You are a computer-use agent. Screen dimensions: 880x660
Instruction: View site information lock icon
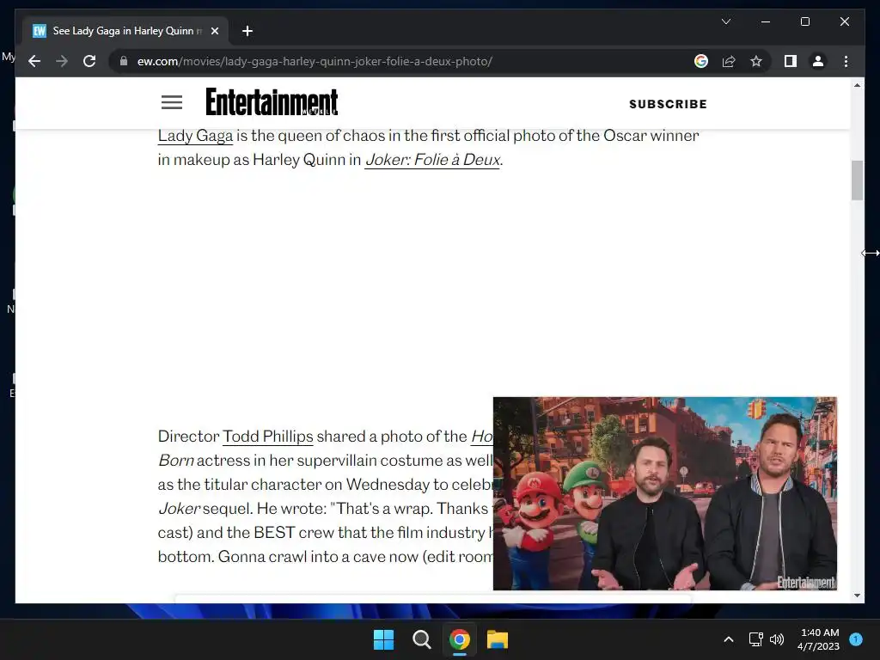tap(124, 61)
